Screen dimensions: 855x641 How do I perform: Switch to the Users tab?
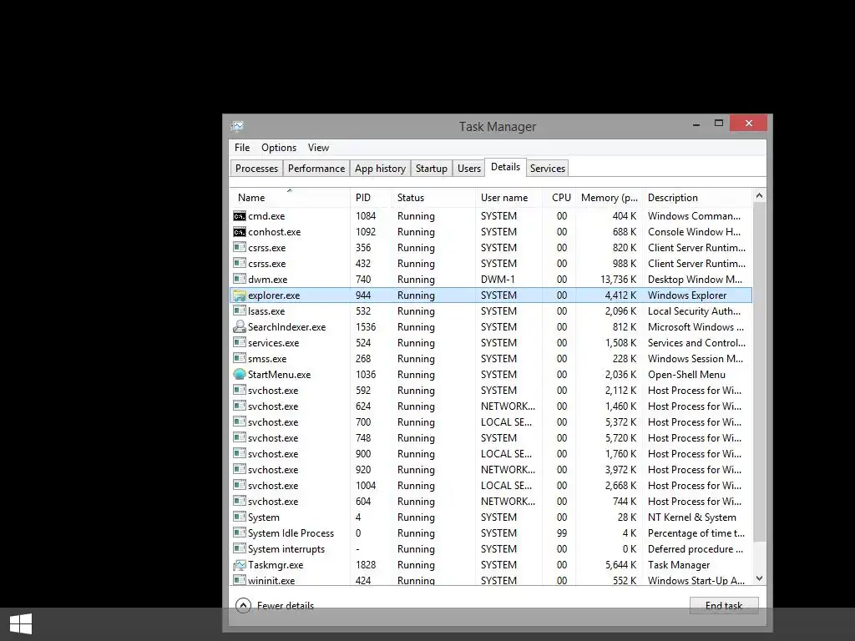pyautogui.click(x=469, y=169)
